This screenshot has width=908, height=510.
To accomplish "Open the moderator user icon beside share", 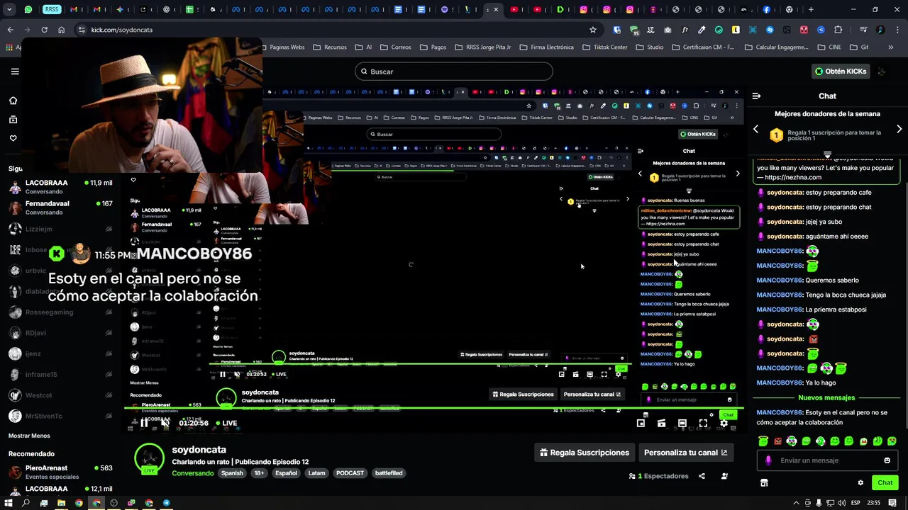I will point(724,476).
